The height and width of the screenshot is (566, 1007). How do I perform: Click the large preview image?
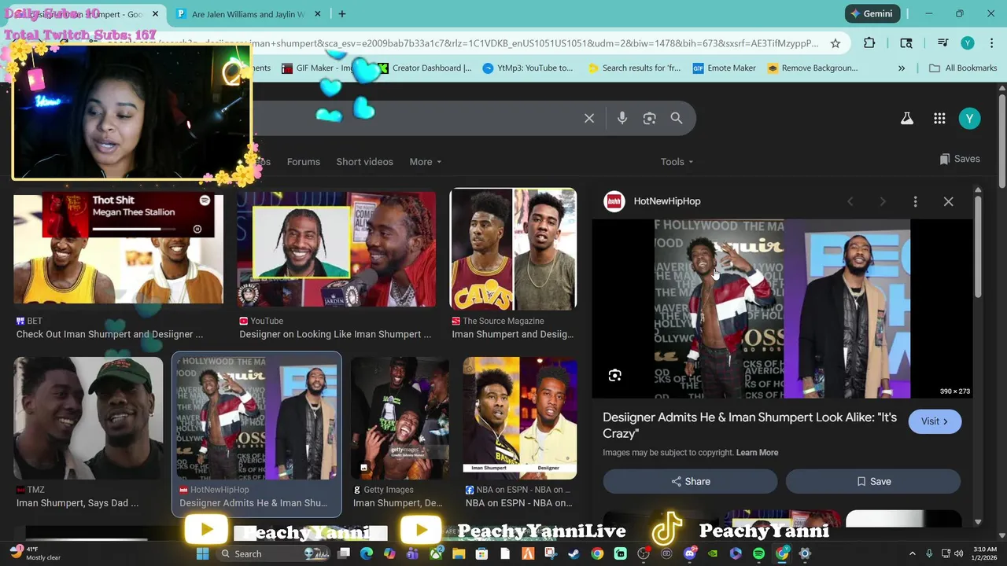click(x=782, y=308)
